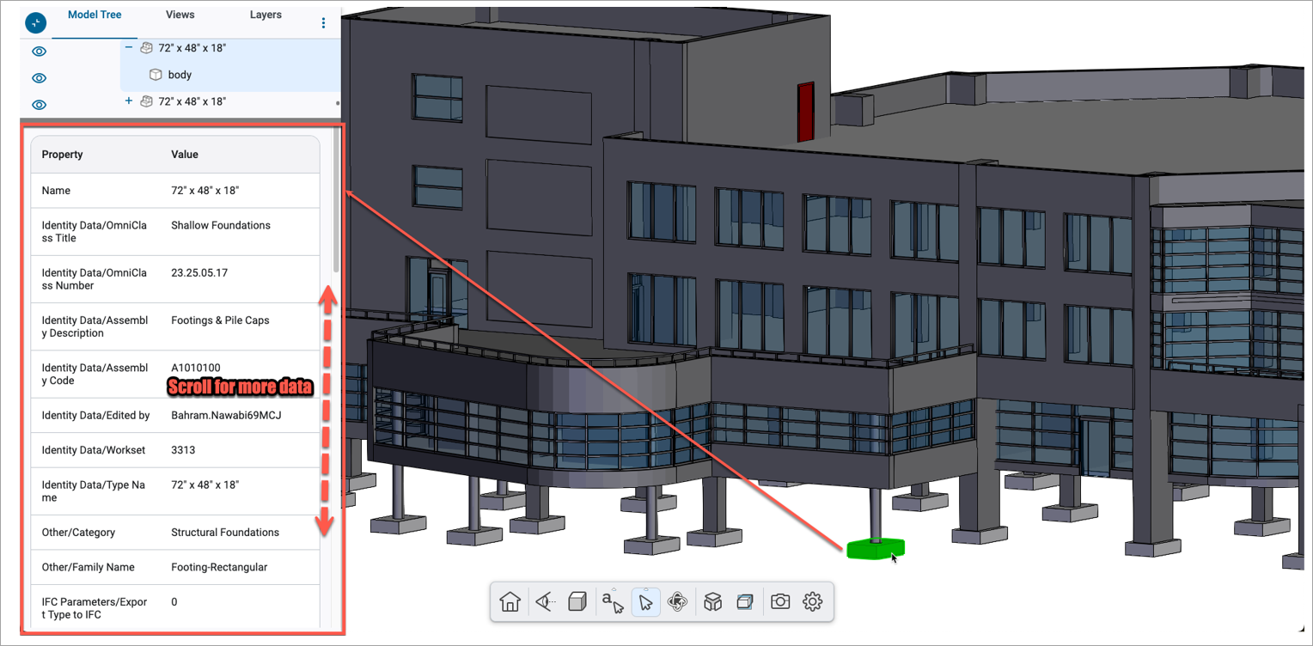Viewport: 1313px width, 646px height.
Task: Take a snapshot with the camera icon
Action: pos(780,601)
